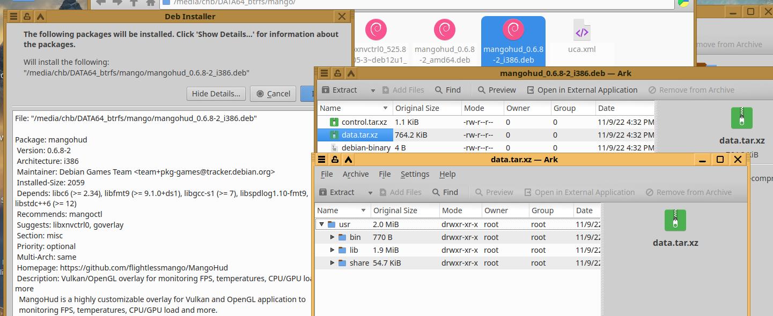The width and height of the screenshot is (773, 316).
Task: Select the share folder row
Action: pyautogui.click(x=458, y=263)
